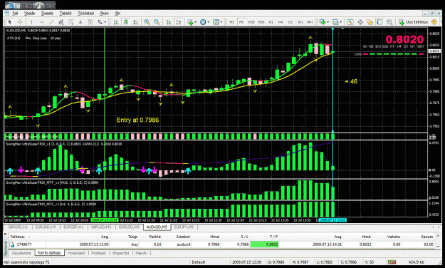Set timeframe to MN
The image size is (445, 268).
pos(310,22)
